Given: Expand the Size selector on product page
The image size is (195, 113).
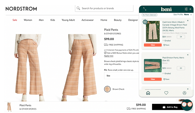Looking at the screenshot, I should click(x=121, y=76).
